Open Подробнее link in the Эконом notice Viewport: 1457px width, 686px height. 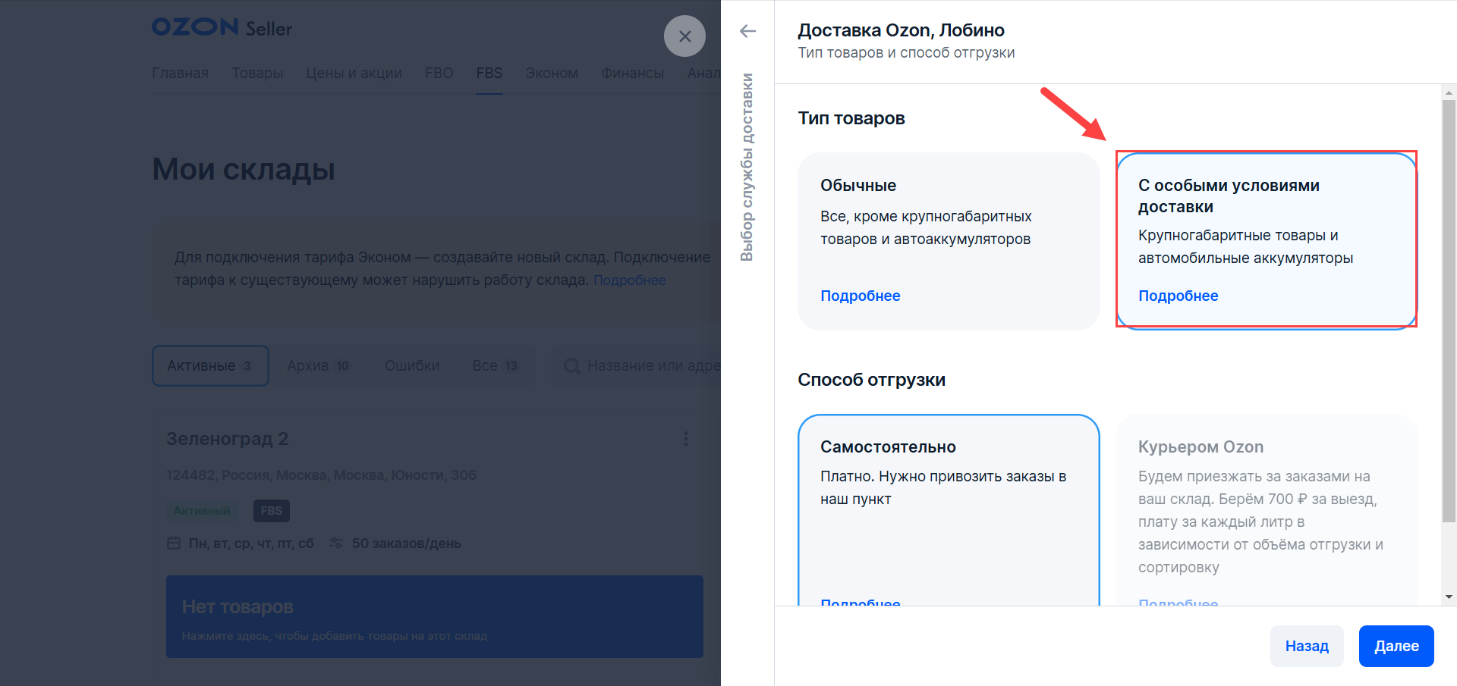[630, 280]
